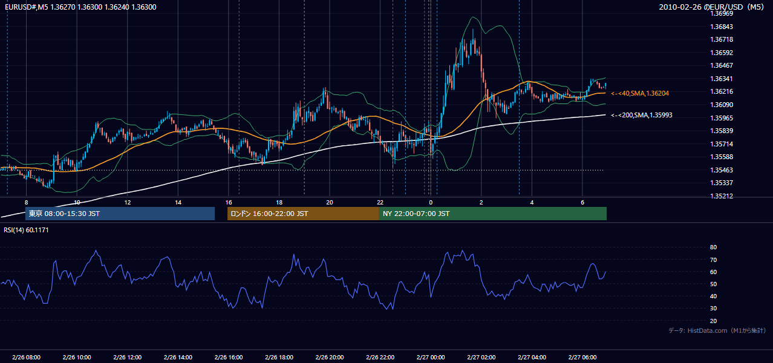
Task: Click RSI level 20 on scale
Action: [713, 321]
